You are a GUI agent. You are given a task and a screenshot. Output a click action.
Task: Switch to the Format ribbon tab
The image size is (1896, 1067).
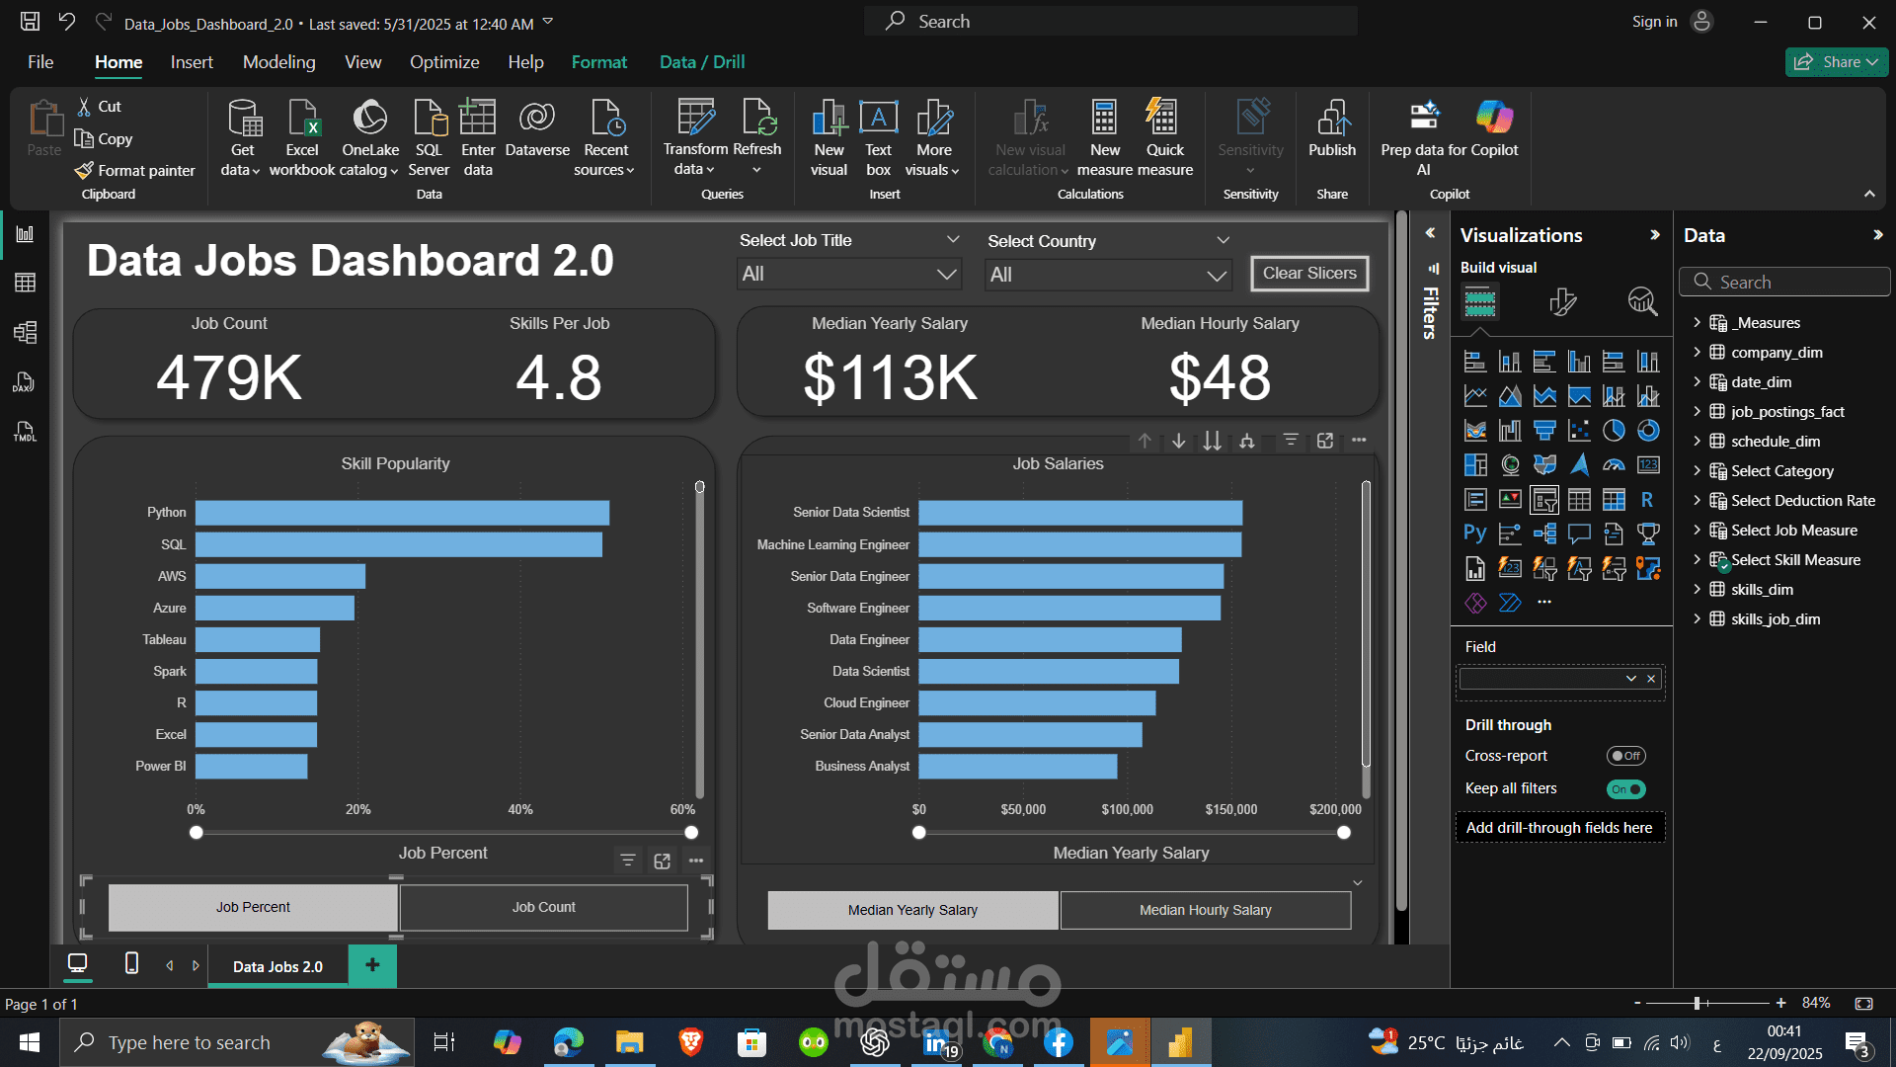point(599,61)
